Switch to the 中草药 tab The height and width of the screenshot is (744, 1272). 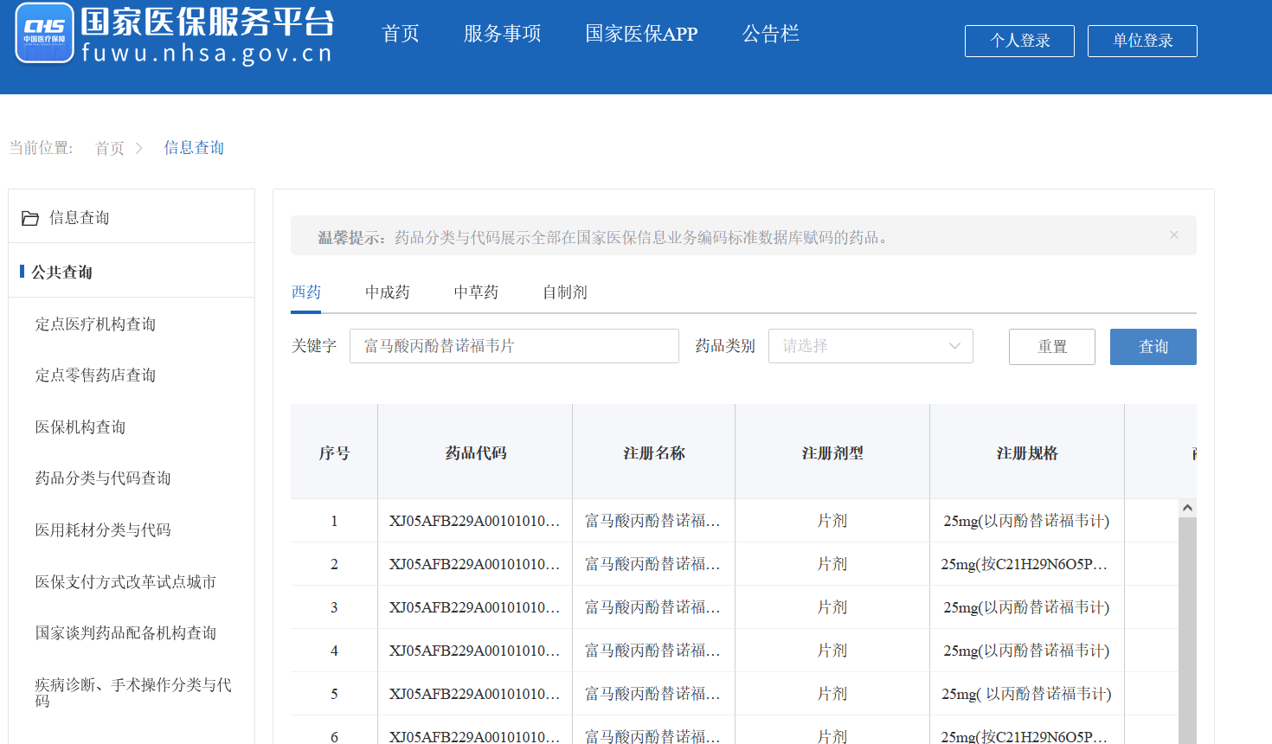[x=476, y=292]
